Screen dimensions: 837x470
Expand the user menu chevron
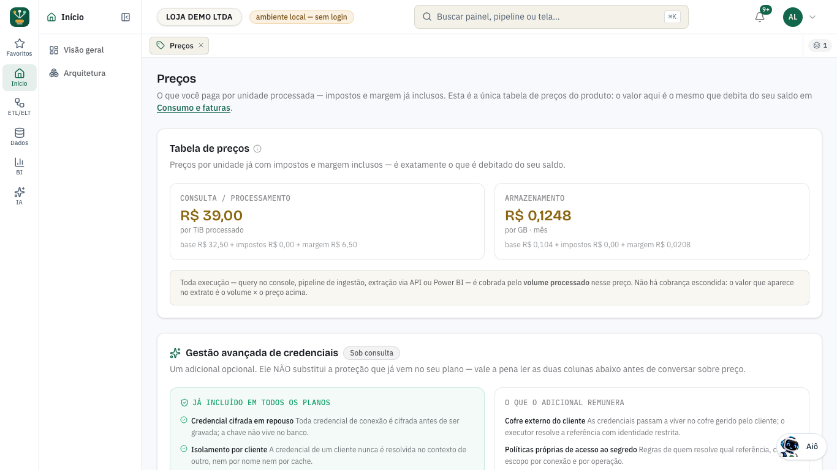click(x=812, y=17)
